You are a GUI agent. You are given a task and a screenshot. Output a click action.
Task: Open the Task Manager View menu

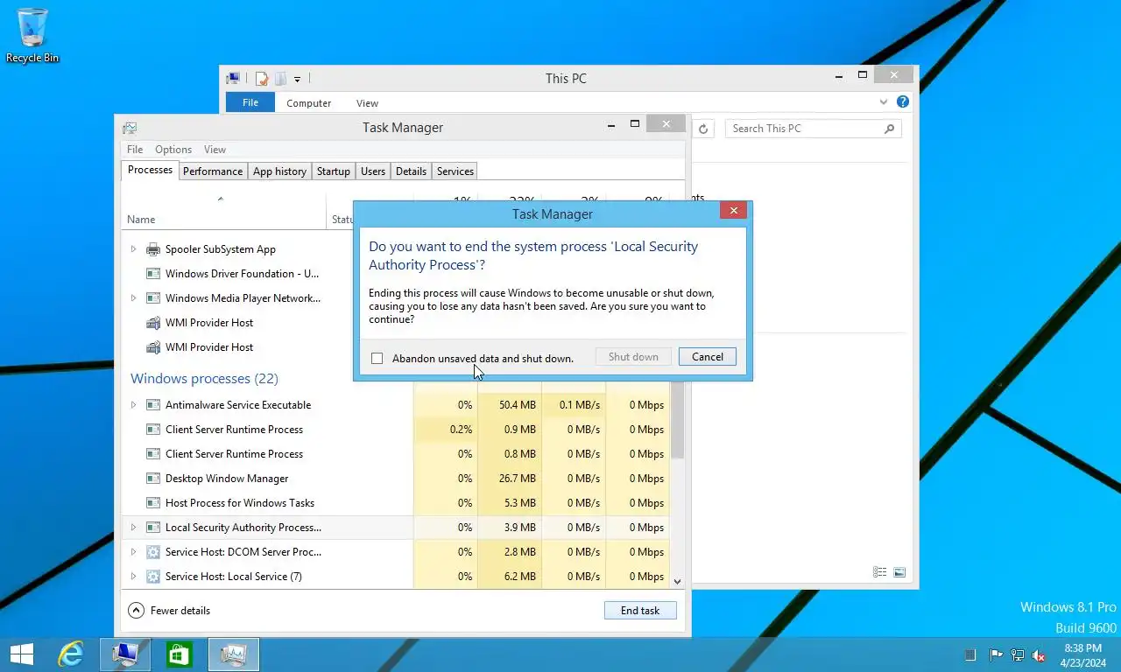pos(215,150)
